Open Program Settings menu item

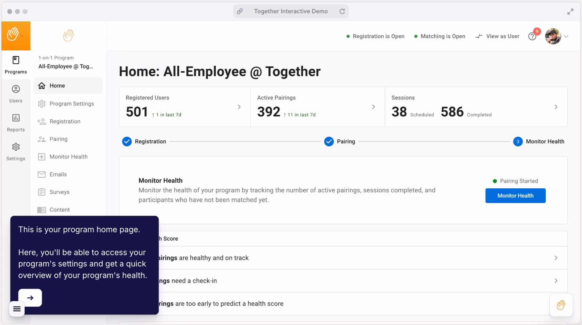pos(68,104)
